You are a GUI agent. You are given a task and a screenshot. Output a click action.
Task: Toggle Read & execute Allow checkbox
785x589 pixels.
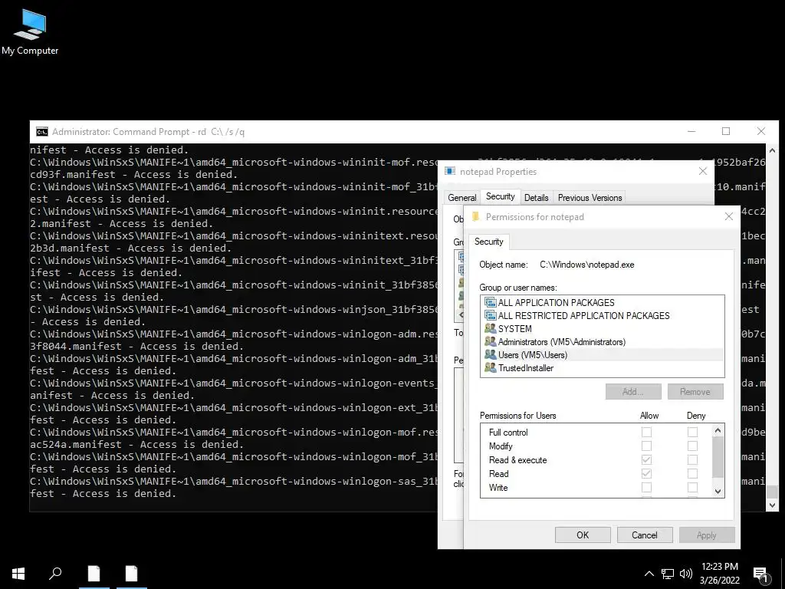(x=646, y=459)
